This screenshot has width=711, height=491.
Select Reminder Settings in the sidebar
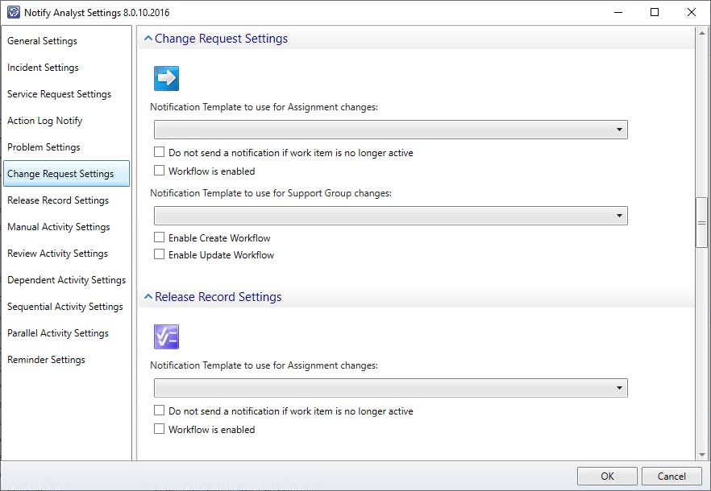pos(46,360)
